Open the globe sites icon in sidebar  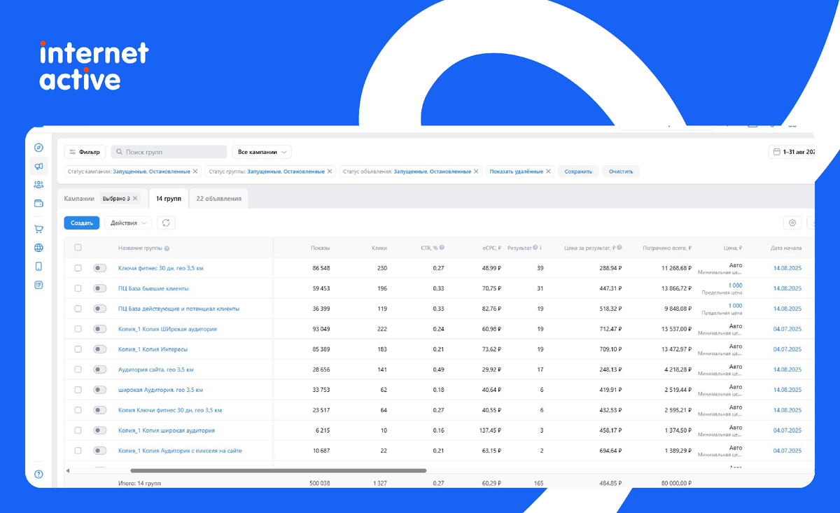click(38, 248)
